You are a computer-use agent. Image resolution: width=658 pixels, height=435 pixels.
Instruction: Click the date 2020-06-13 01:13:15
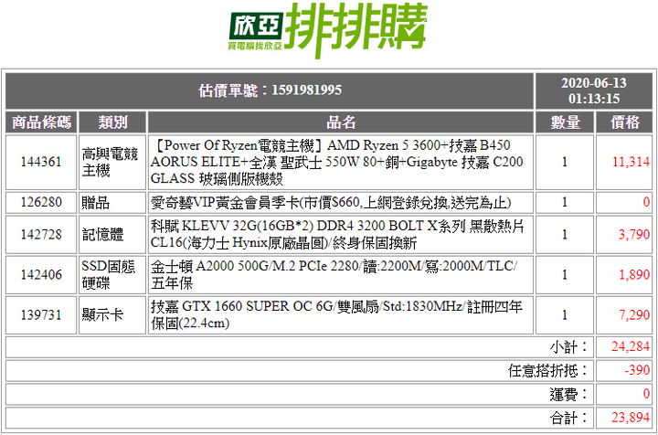coord(594,90)
